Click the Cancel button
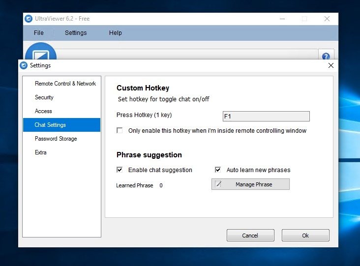This screenshot has height=266, width=360. [250, 235]
